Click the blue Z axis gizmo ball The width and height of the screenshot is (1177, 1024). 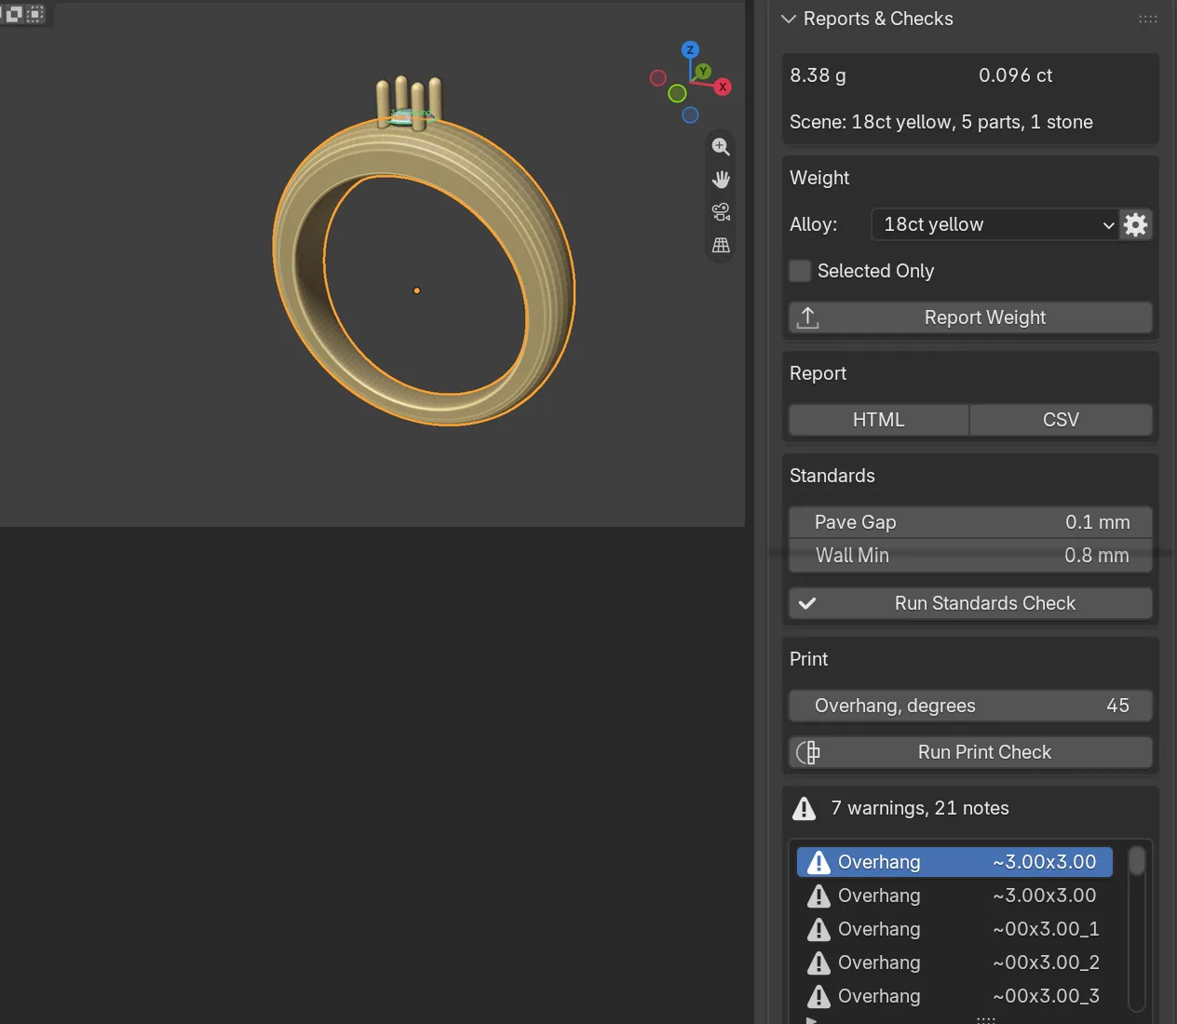click(x=690, y=50)
